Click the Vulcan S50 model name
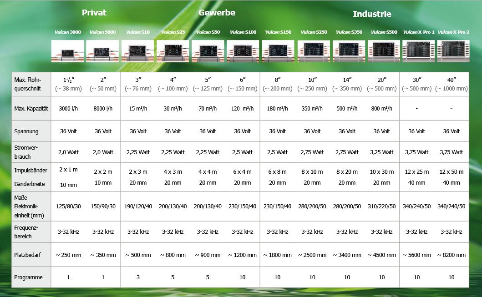This screenshot has width=482, height=297. click(x=208, y=32)
